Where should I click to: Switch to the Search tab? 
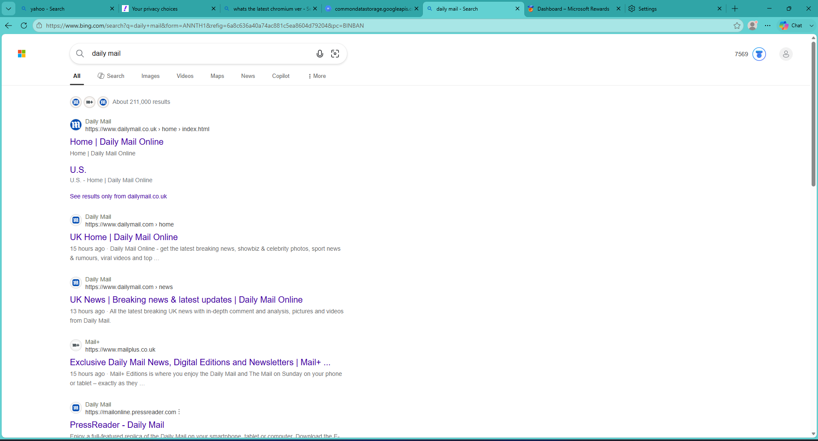(x=111, y=76)
